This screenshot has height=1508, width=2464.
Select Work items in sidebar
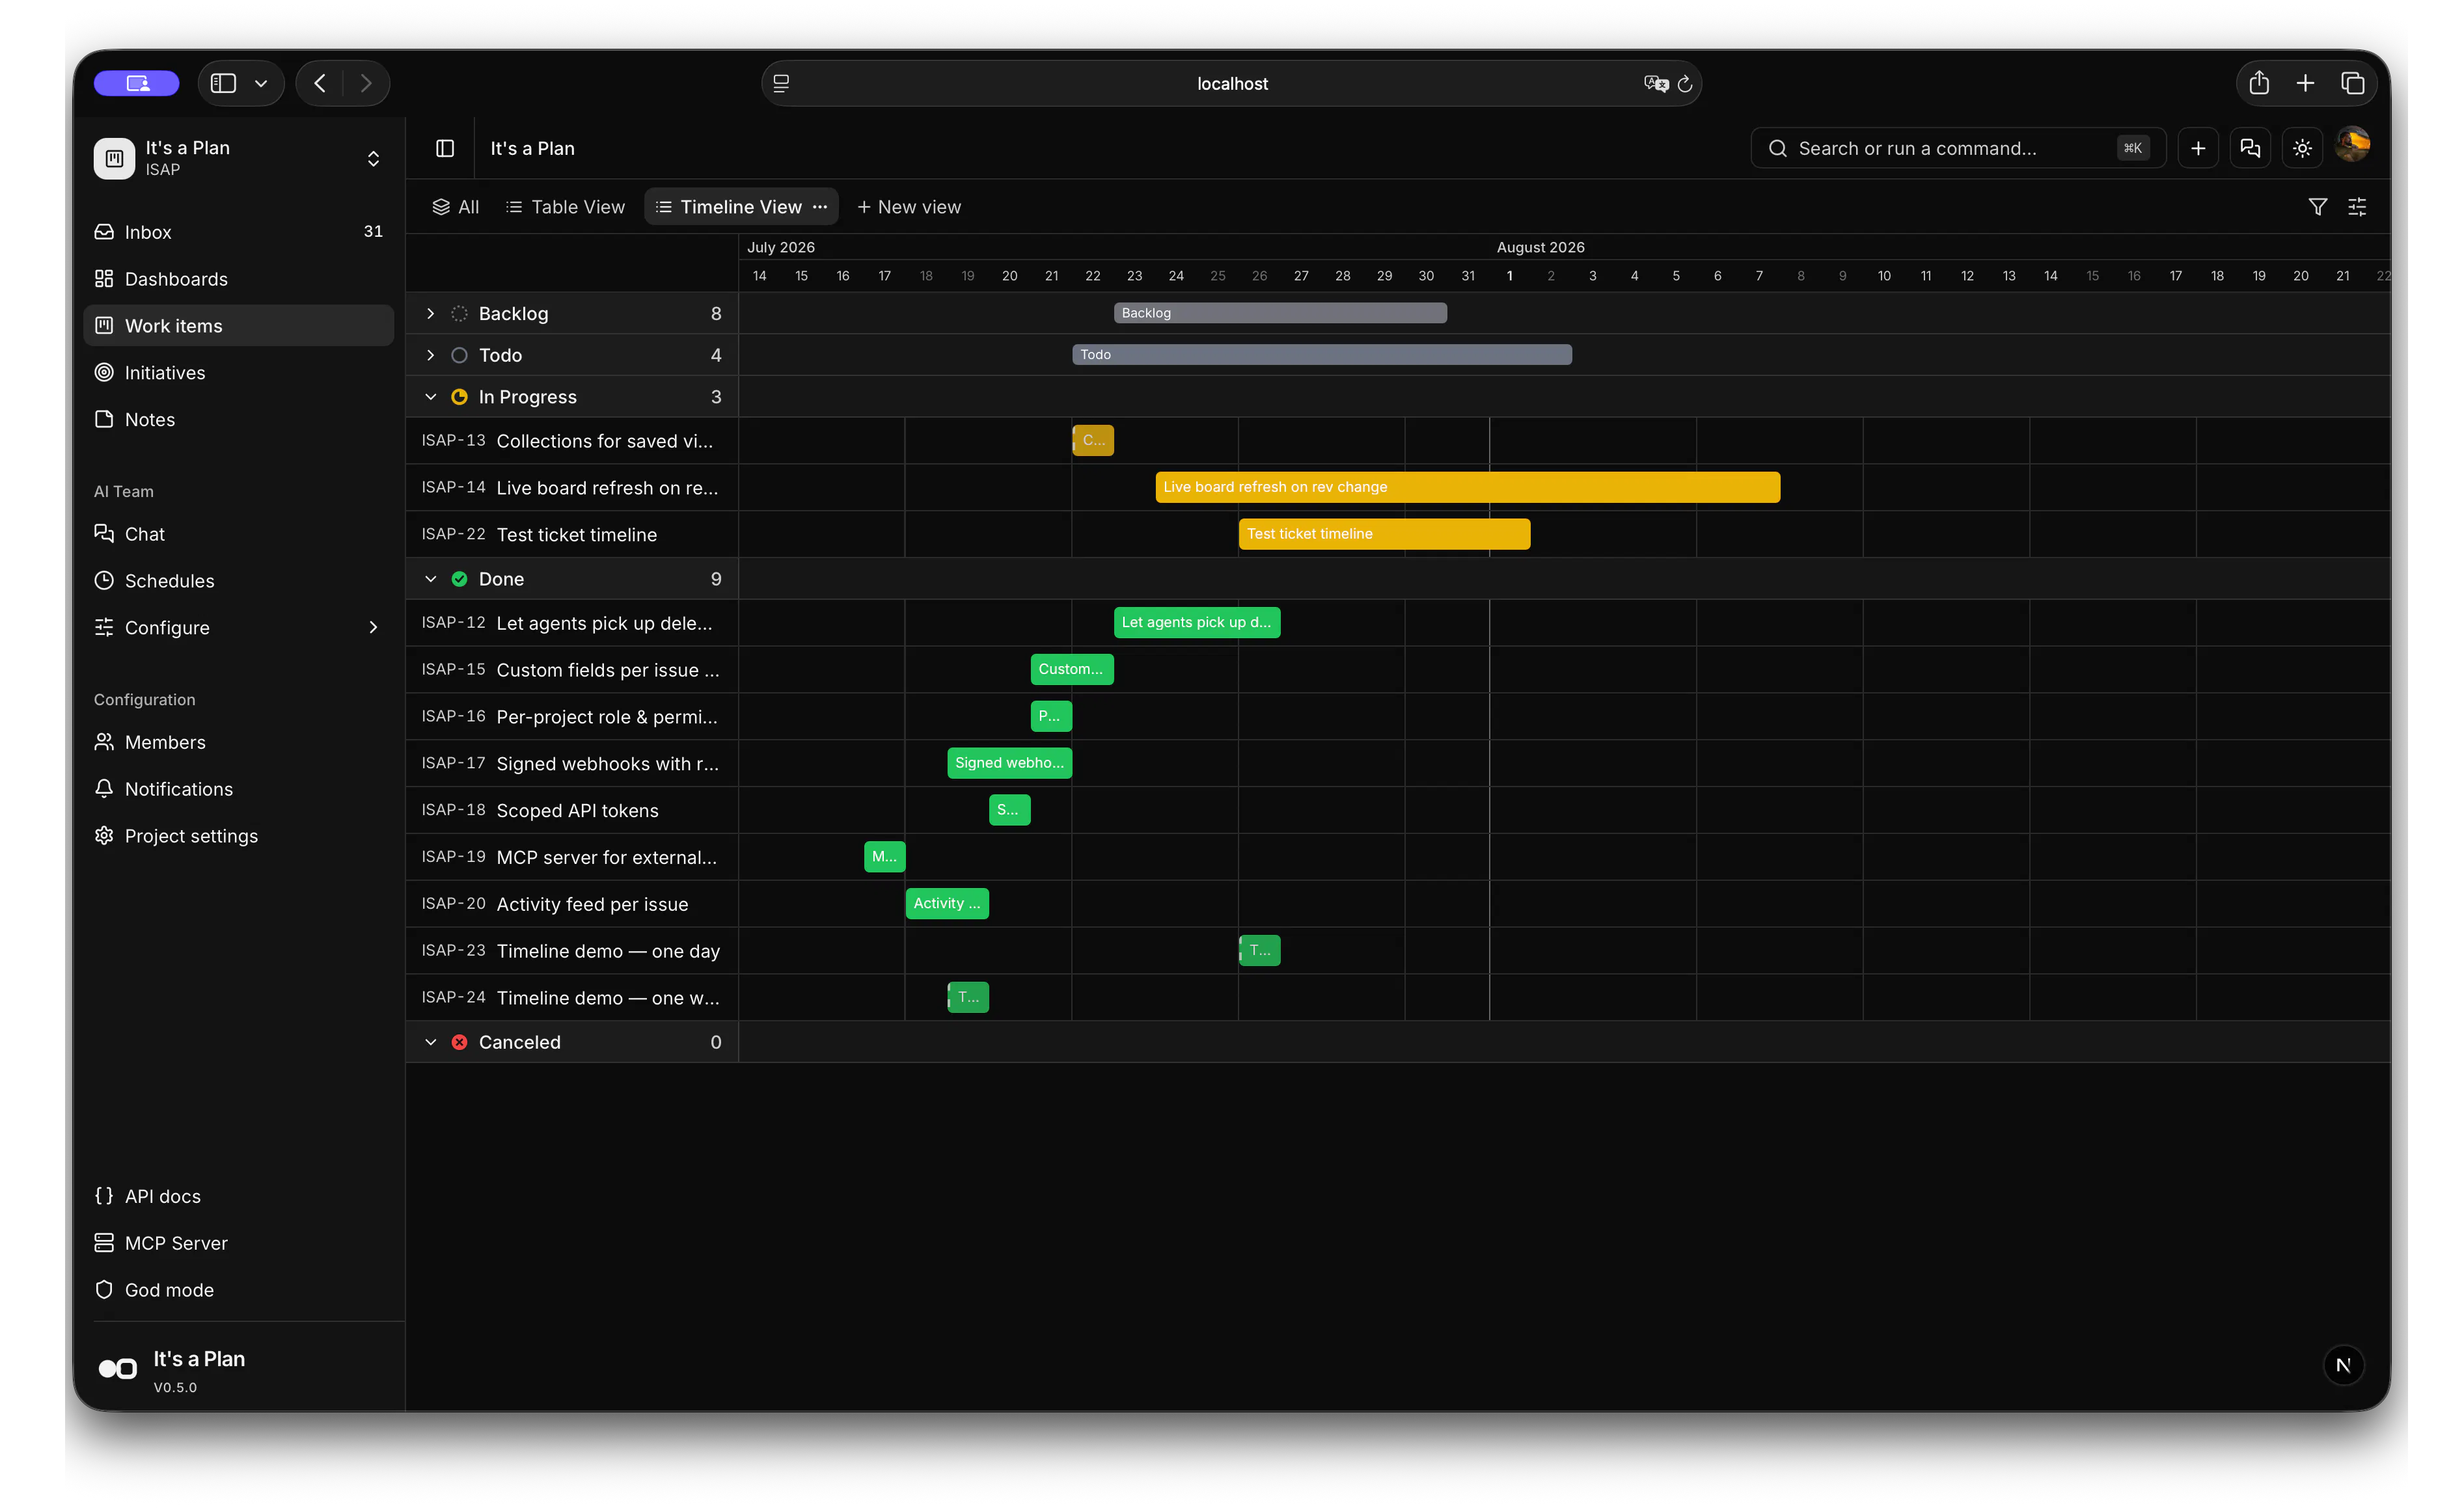click(x=238, y=326)
